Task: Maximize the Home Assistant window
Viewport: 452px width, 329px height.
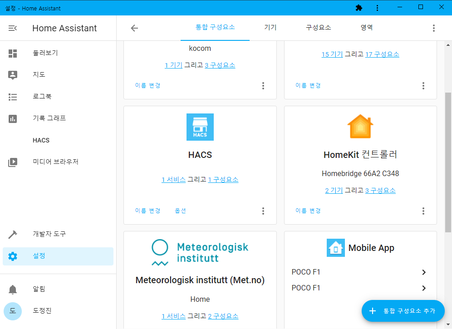Action: tap(421, 7)
